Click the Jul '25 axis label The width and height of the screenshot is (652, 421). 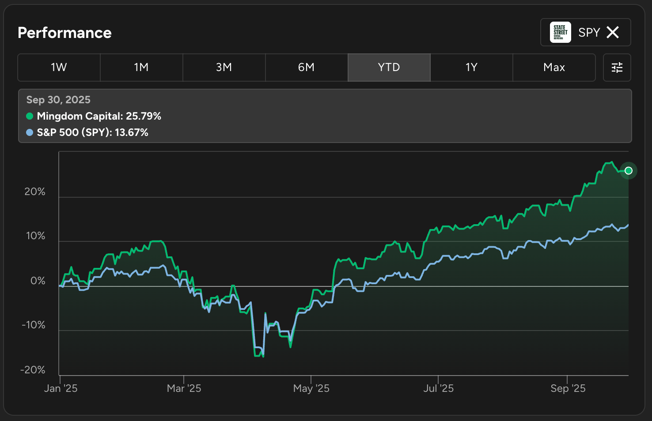438,388
